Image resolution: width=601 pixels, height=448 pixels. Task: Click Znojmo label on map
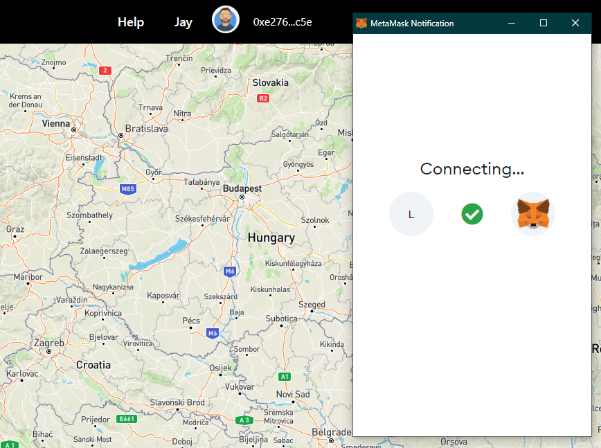[x=54, y=62]
